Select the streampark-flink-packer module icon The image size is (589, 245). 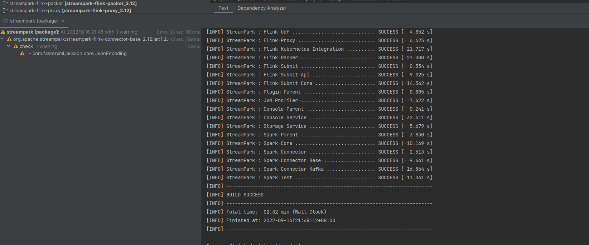5,4
